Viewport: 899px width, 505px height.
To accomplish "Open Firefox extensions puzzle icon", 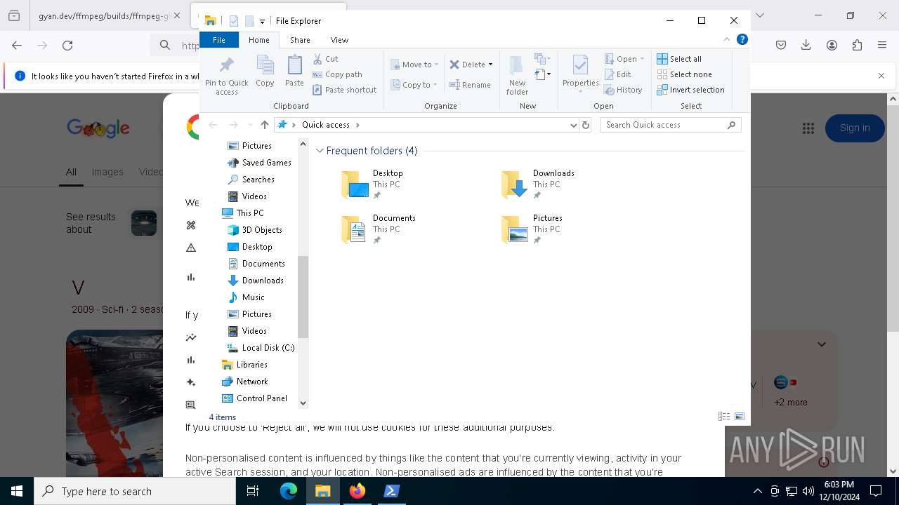I will (x=857, y=46).
